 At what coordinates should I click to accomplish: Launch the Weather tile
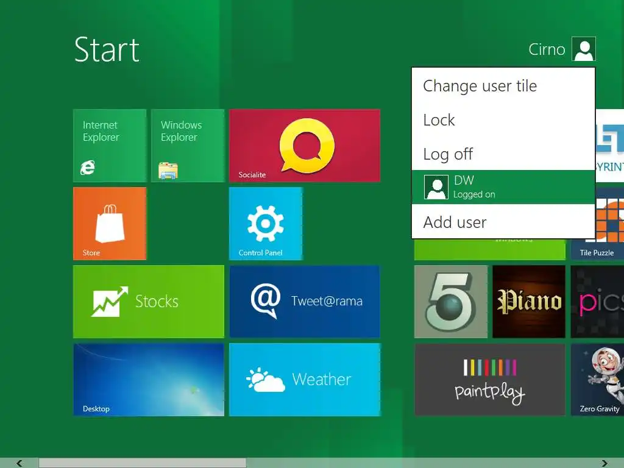(305, 380)
